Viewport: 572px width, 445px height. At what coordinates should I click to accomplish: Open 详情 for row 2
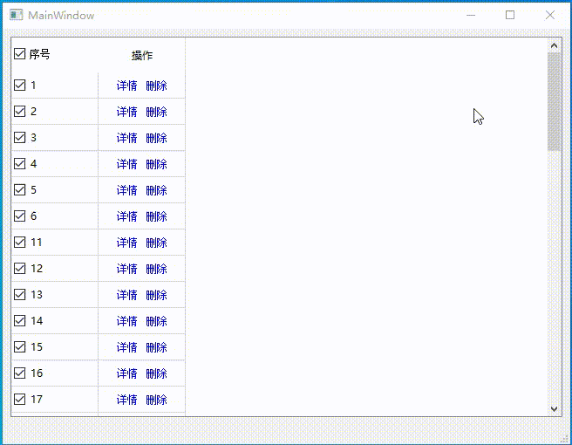tap(127, 112)
